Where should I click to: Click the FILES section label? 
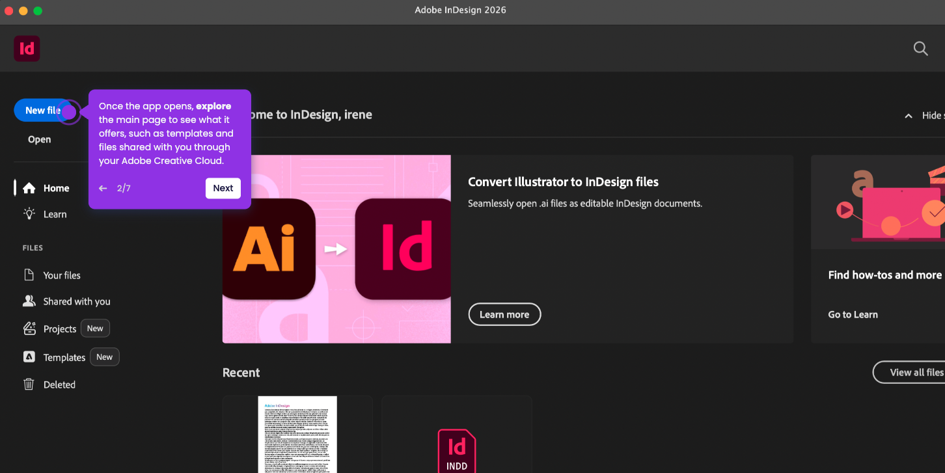pos(33,248)
